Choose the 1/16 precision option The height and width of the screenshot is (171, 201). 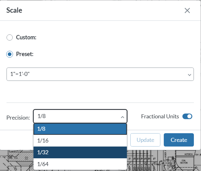[80, 141]
